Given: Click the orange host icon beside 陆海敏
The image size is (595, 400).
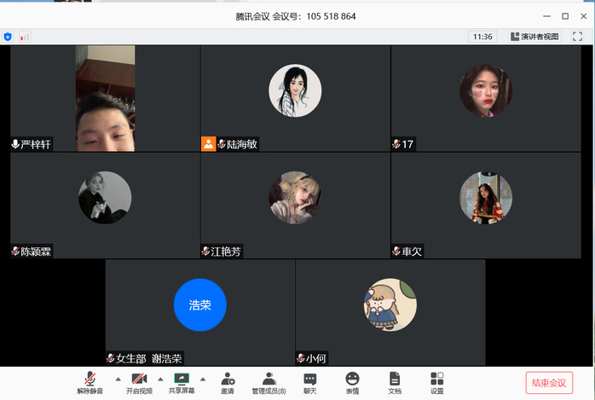Looking at the screenshot, I should pos(208,144).
